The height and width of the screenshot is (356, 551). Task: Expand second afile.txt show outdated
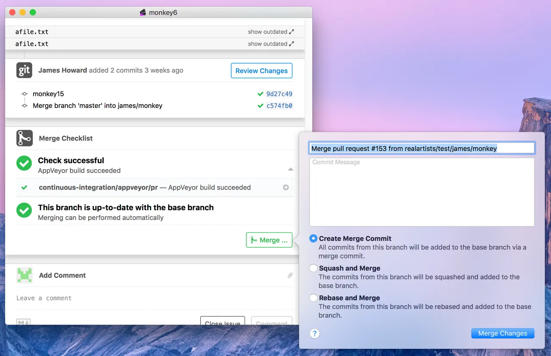coord(271,44)
